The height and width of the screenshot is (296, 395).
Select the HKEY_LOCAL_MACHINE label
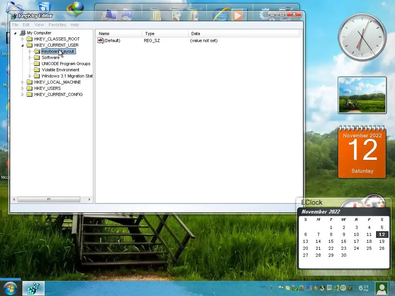[57, 82]
